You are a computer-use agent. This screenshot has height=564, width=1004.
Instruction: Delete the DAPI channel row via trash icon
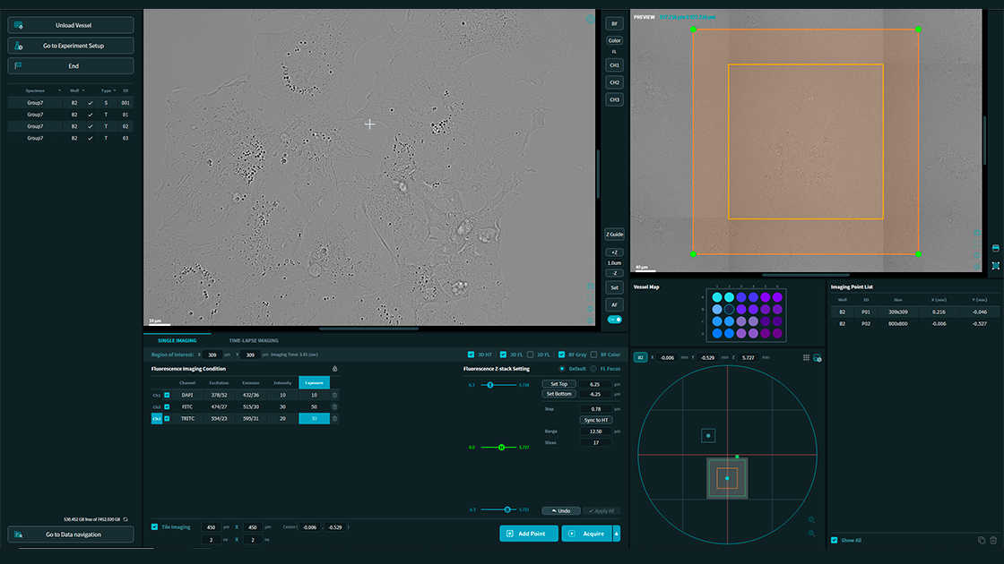point(335,395)
